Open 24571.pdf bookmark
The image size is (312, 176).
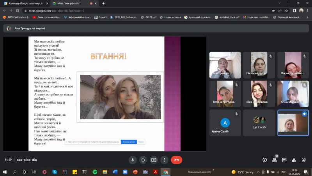pos(149,17)
